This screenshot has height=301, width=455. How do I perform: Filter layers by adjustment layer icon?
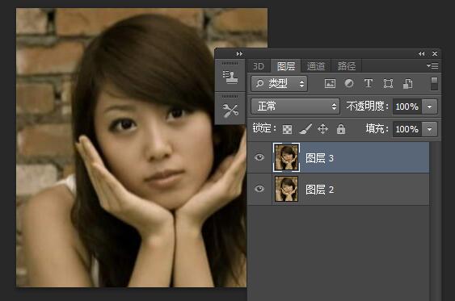pyautogui.click(x=349, y=83)
